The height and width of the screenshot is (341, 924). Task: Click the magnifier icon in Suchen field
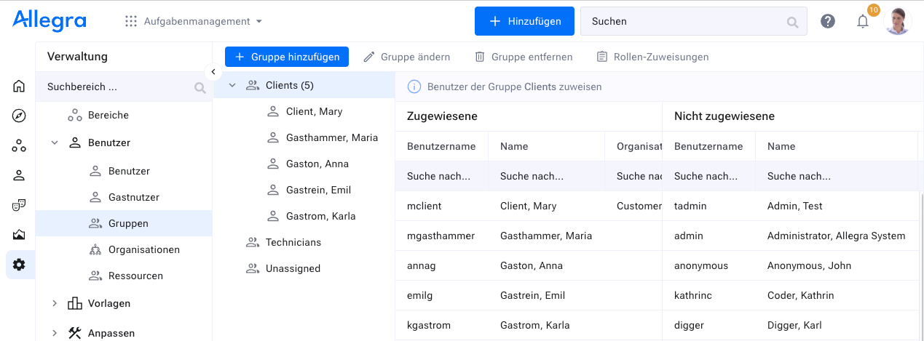coord(793,22)
